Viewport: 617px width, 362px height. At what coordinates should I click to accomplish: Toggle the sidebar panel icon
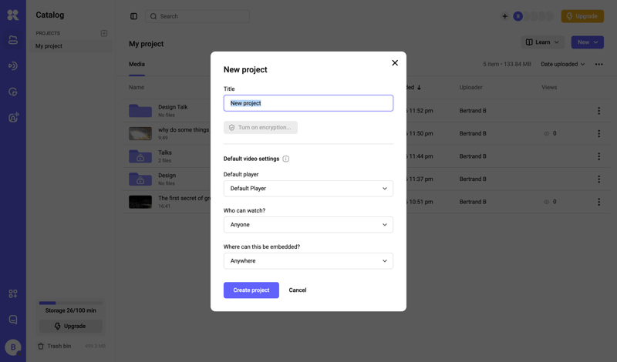(133, 16)
